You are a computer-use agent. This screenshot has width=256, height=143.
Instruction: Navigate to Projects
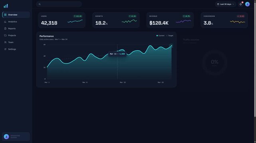16,35
